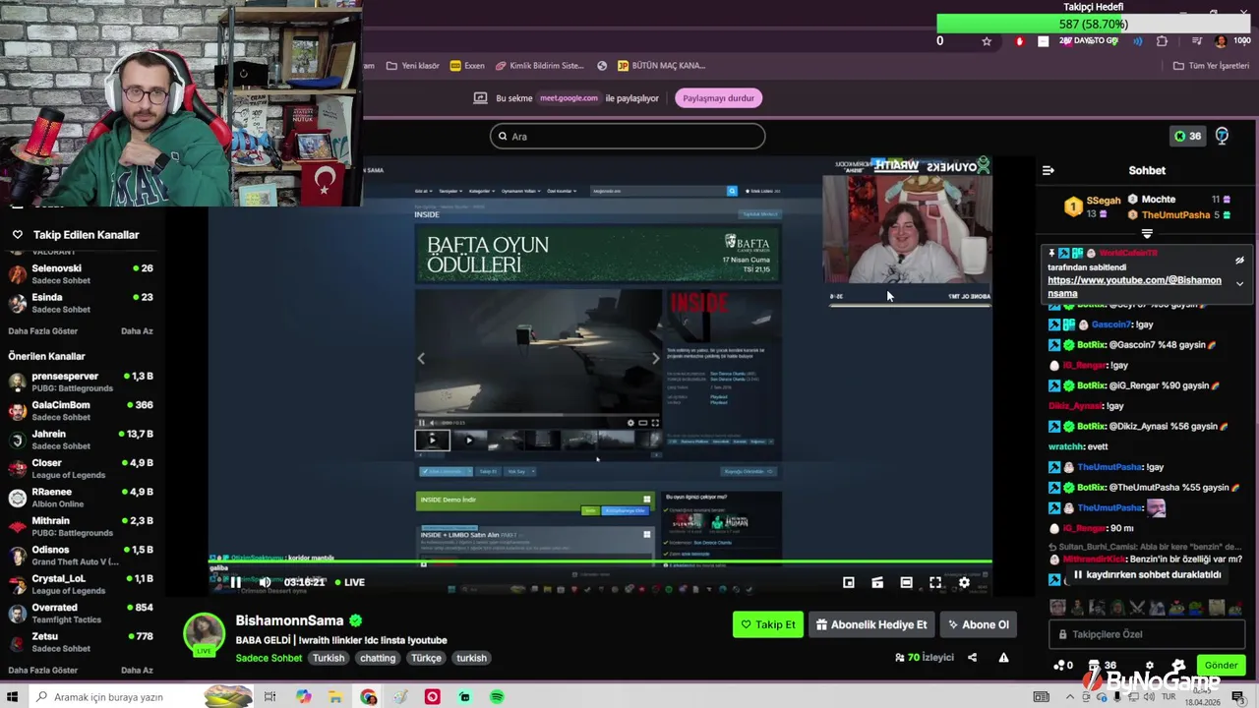This screenshot has width=1259, height=708.
Task: Open Closer League of Legends channel
Action: [81, 469]
